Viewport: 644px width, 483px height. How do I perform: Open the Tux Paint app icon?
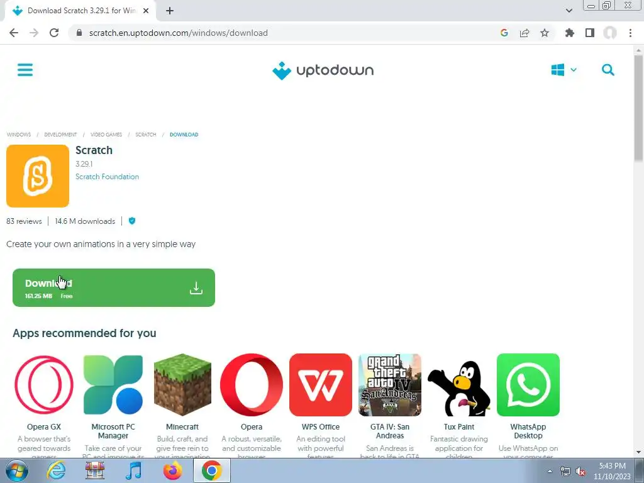[x=458, y=388]
